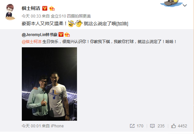
Task: Open the orange @棋士柯洁 mention link
Action: [31, 42]
